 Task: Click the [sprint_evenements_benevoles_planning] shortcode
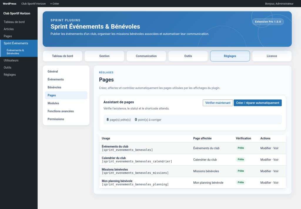135,184
